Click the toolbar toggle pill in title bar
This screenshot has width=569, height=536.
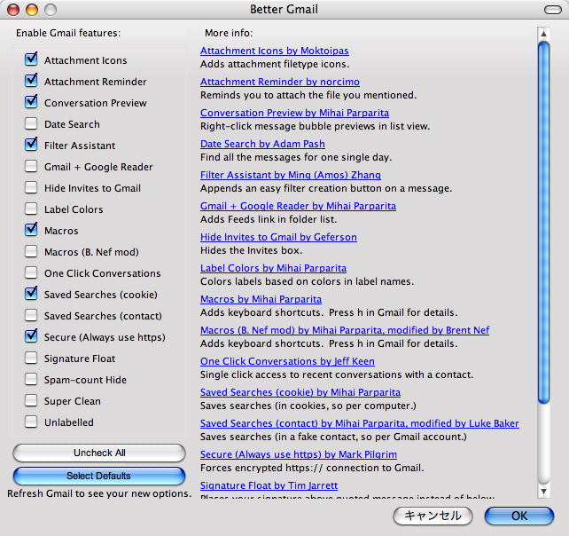(553, 10)
